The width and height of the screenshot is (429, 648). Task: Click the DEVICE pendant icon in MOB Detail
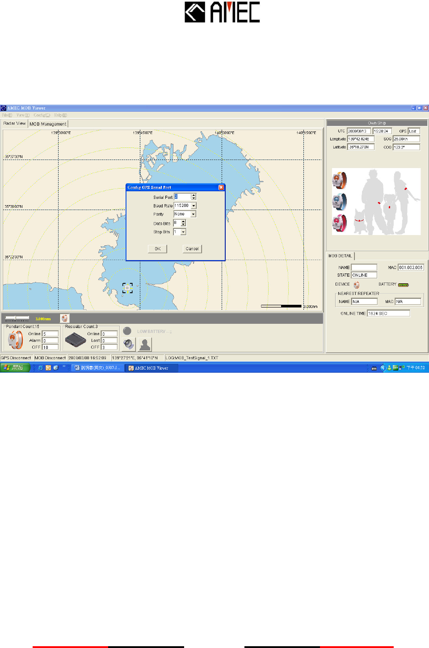pos(357,285)
